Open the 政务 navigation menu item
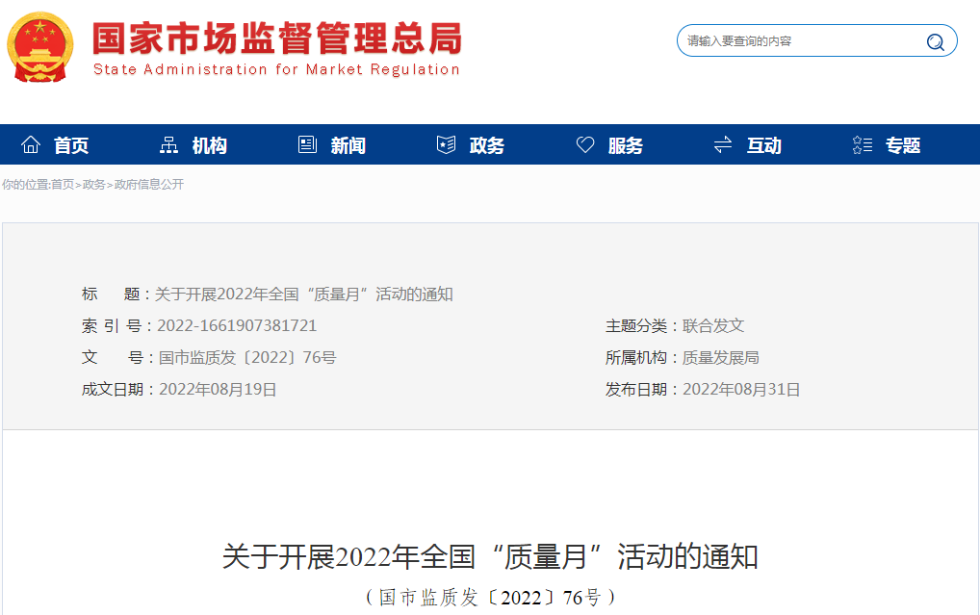 (x=487, y=145)
